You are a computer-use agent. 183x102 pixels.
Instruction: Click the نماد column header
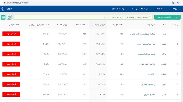click(164, 25)
